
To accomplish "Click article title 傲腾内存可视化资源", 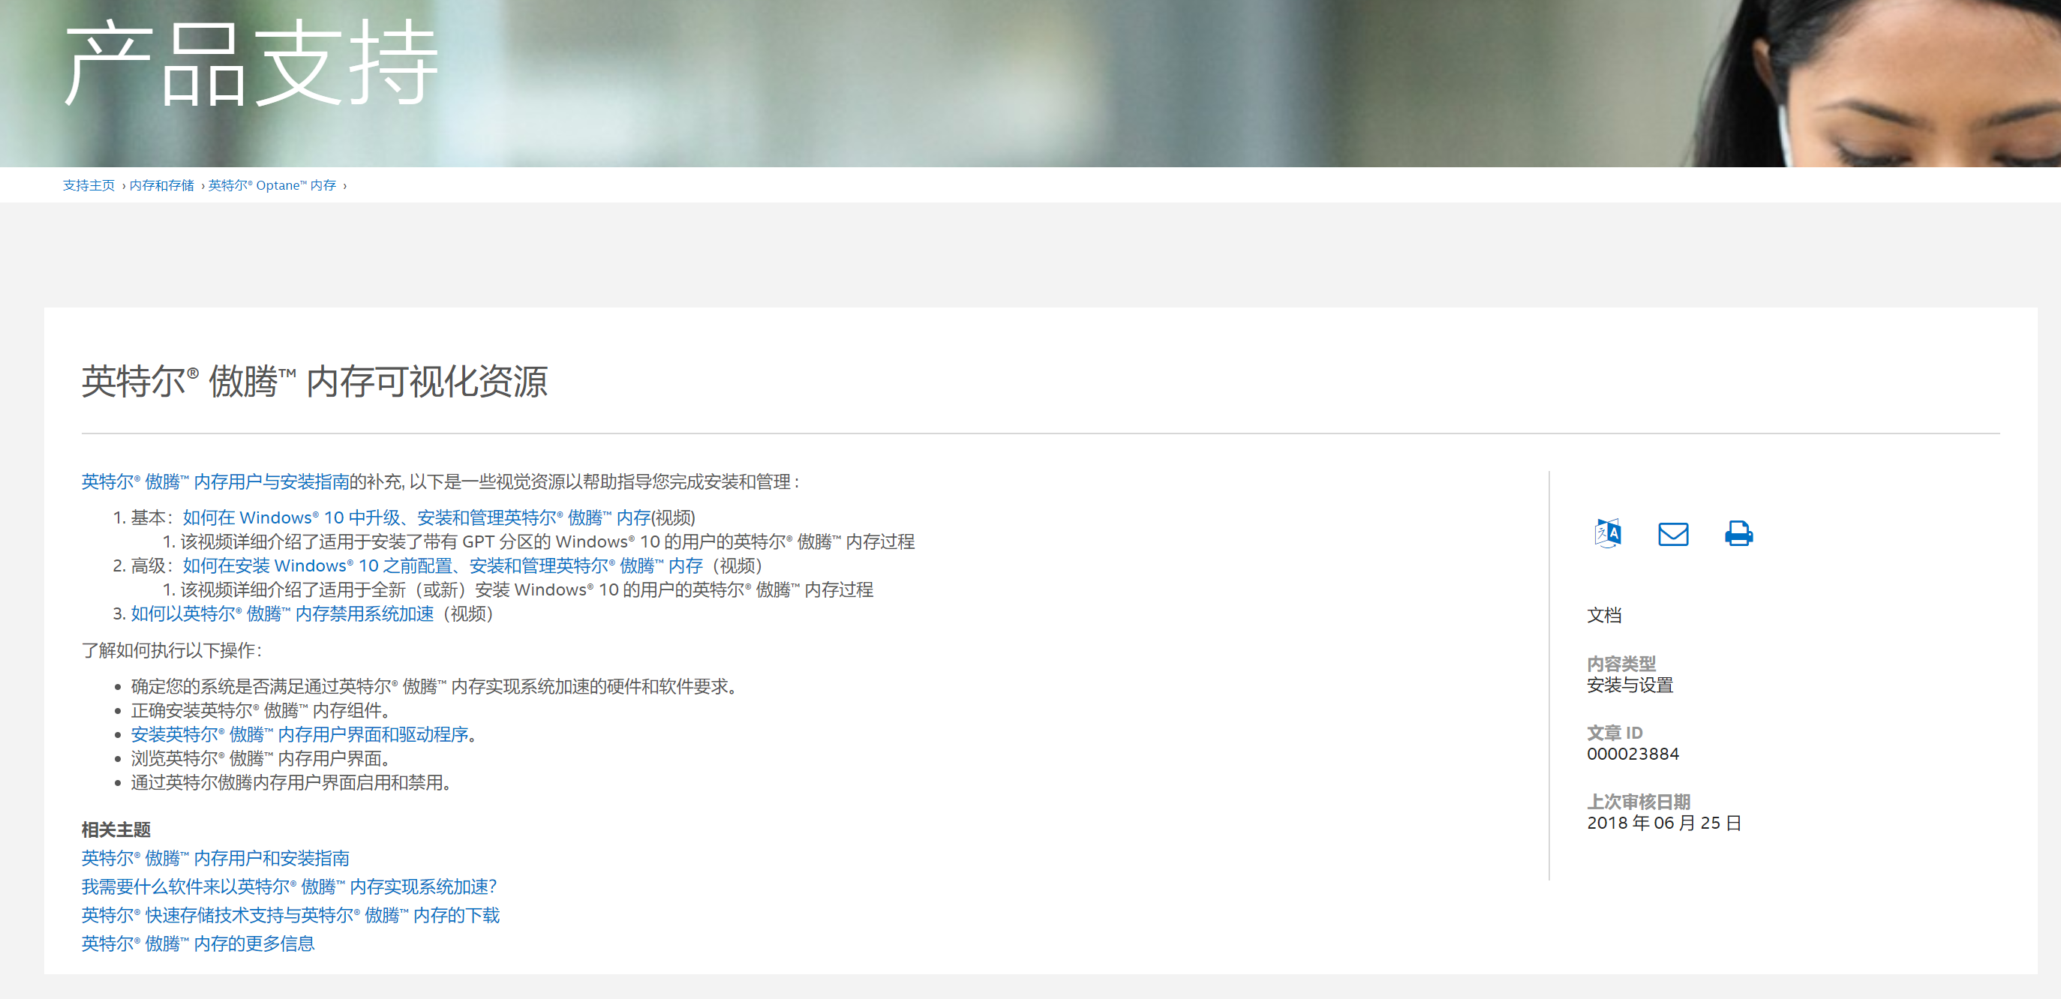I will [x=314, y=381].
